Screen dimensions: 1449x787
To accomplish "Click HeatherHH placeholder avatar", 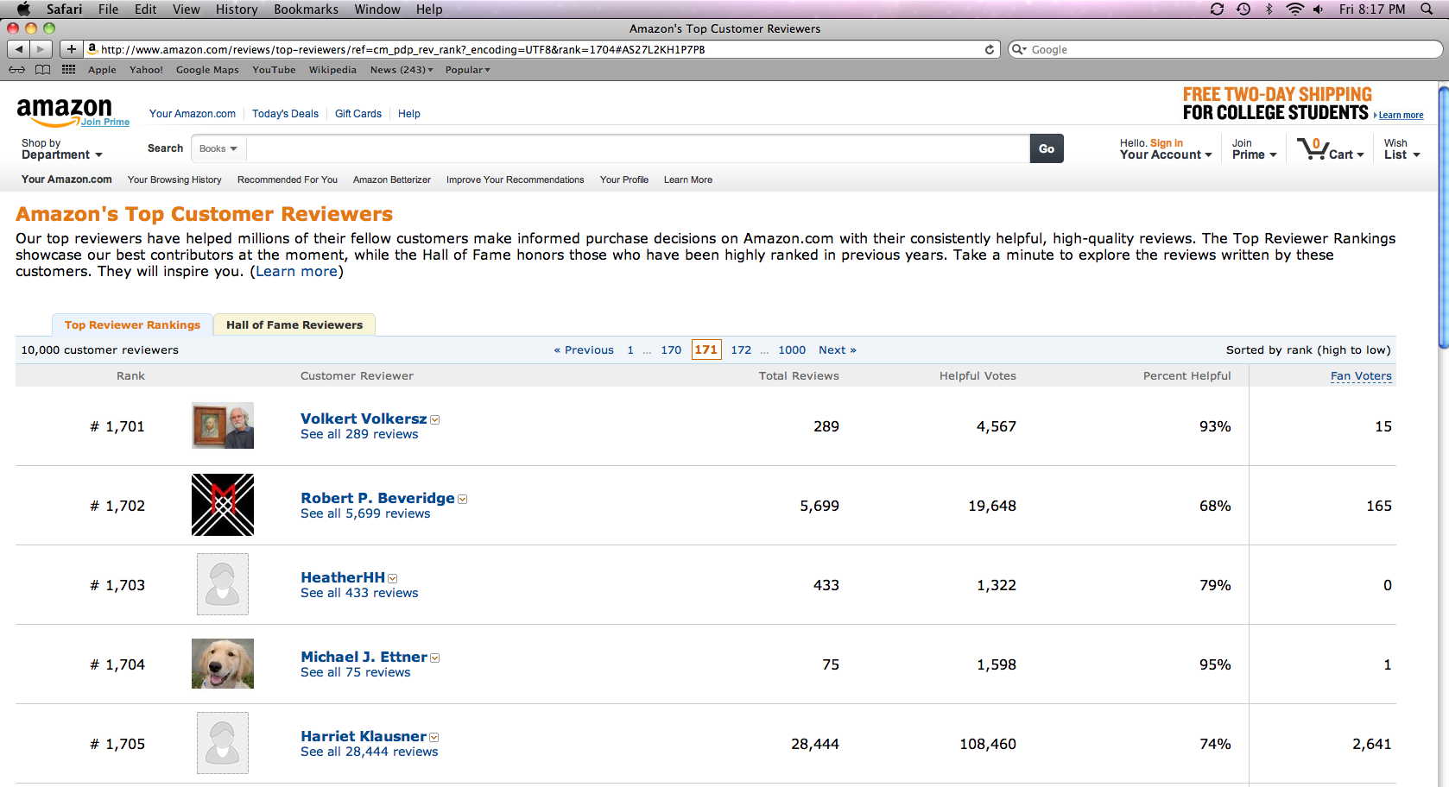I will tap(223, 584).
